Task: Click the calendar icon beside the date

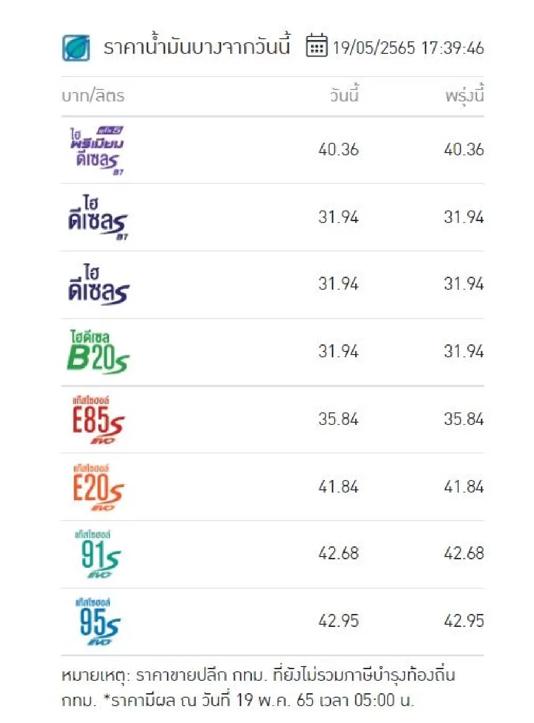Action: click(317, 47)
